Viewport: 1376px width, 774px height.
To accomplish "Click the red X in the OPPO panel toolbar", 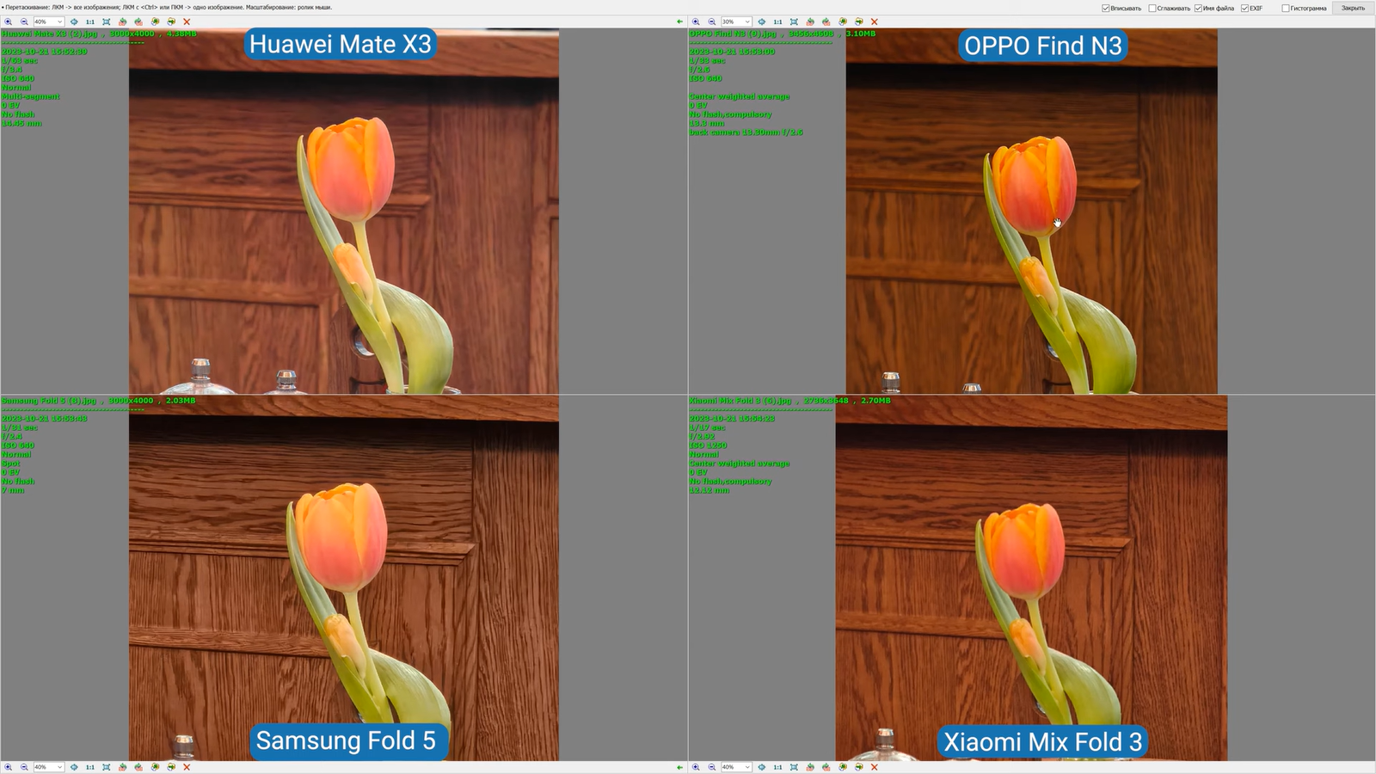I will (875, 21).
